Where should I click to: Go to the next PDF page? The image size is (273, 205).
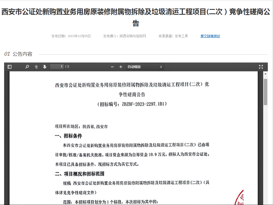tap(45, 67)
